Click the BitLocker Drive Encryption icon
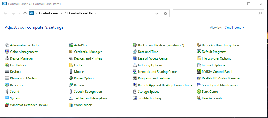Viewport: 268px width, 118px height. pos(199,45)
